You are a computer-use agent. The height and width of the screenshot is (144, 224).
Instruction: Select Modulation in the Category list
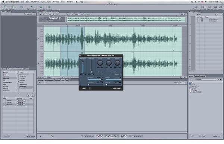click(x=6, y=91)
